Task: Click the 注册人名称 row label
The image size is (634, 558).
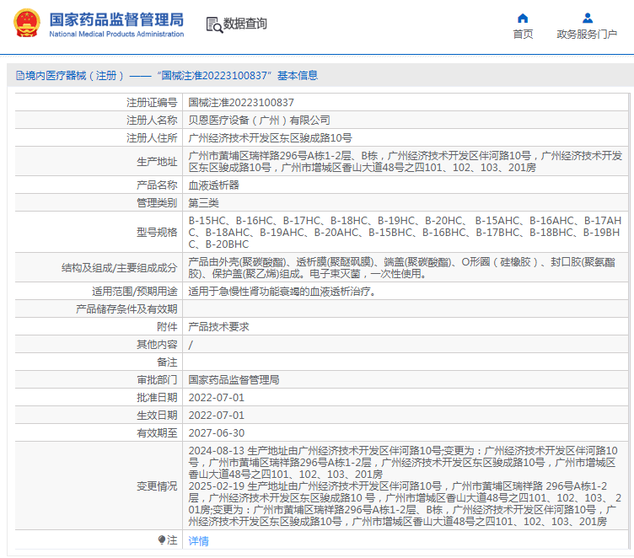Action: pyautogui.click(x=152, y=120)
